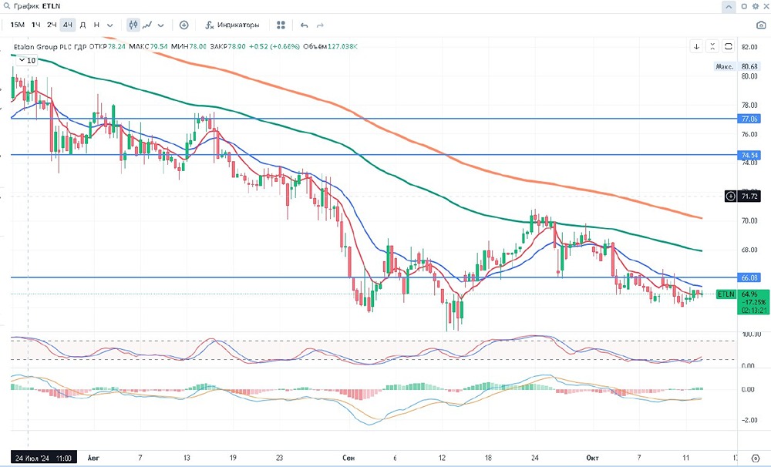Open Индикаторы indicators menu
771x467 pixels.
pyautogui.click(x=232, y=25)
